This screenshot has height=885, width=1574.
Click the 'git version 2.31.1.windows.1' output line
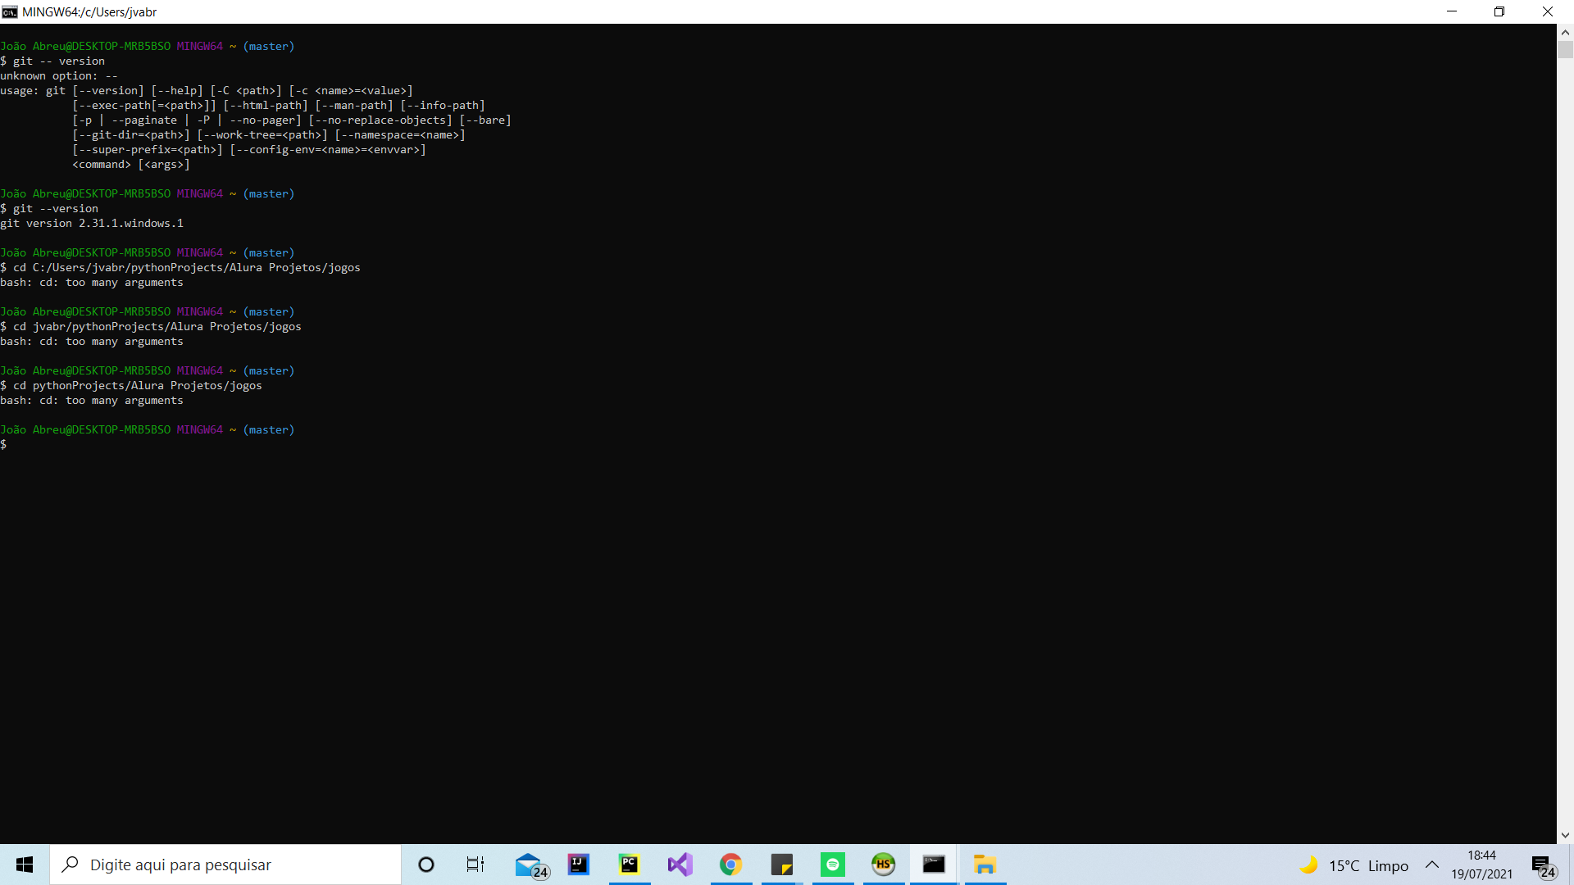[x=92, y=224]
